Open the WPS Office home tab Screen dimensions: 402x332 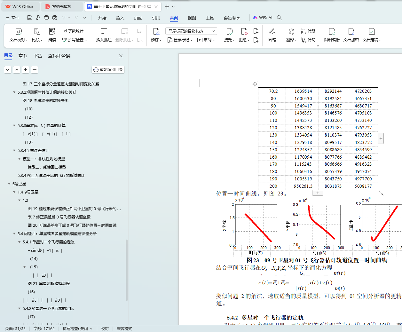click(x=20, y=6)
